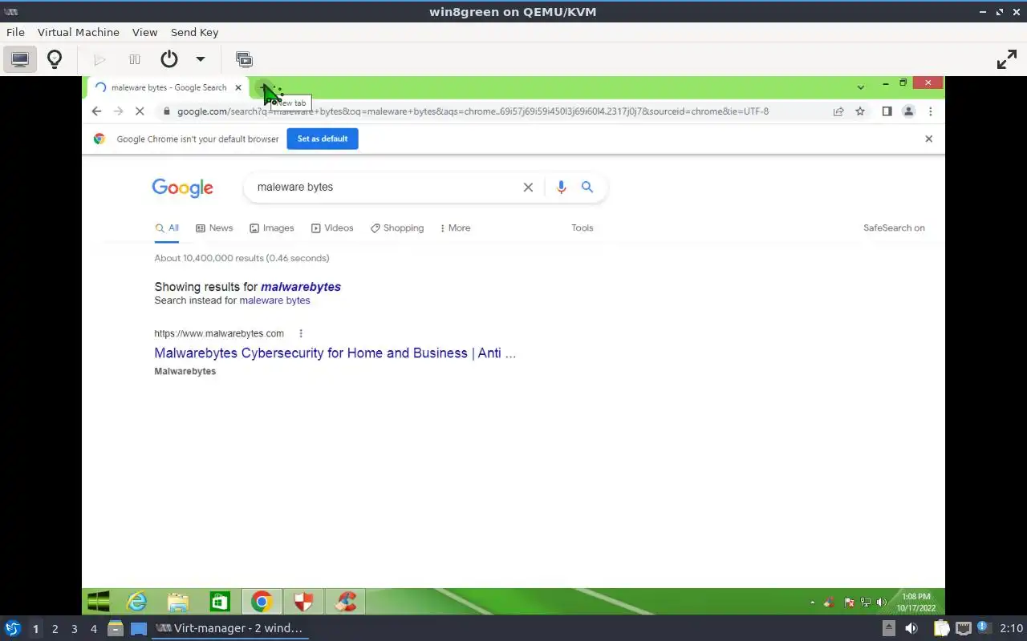Open search Tools
The image size is (1027, 641).
coord(583,228)
